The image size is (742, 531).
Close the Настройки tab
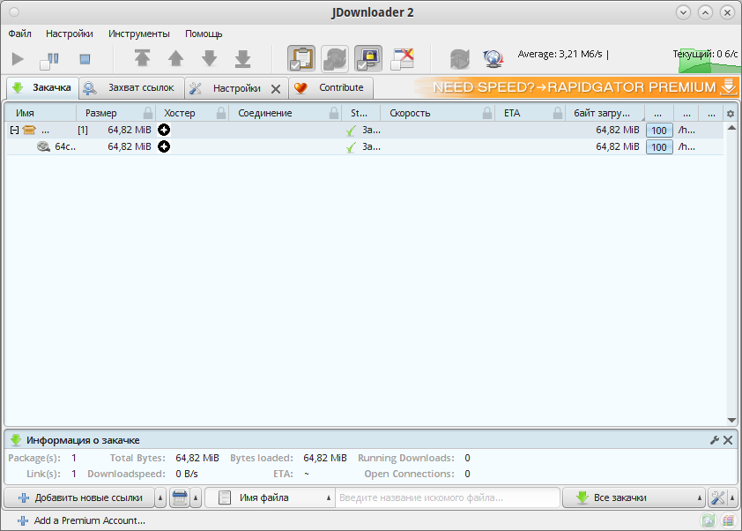click(276, 88)
